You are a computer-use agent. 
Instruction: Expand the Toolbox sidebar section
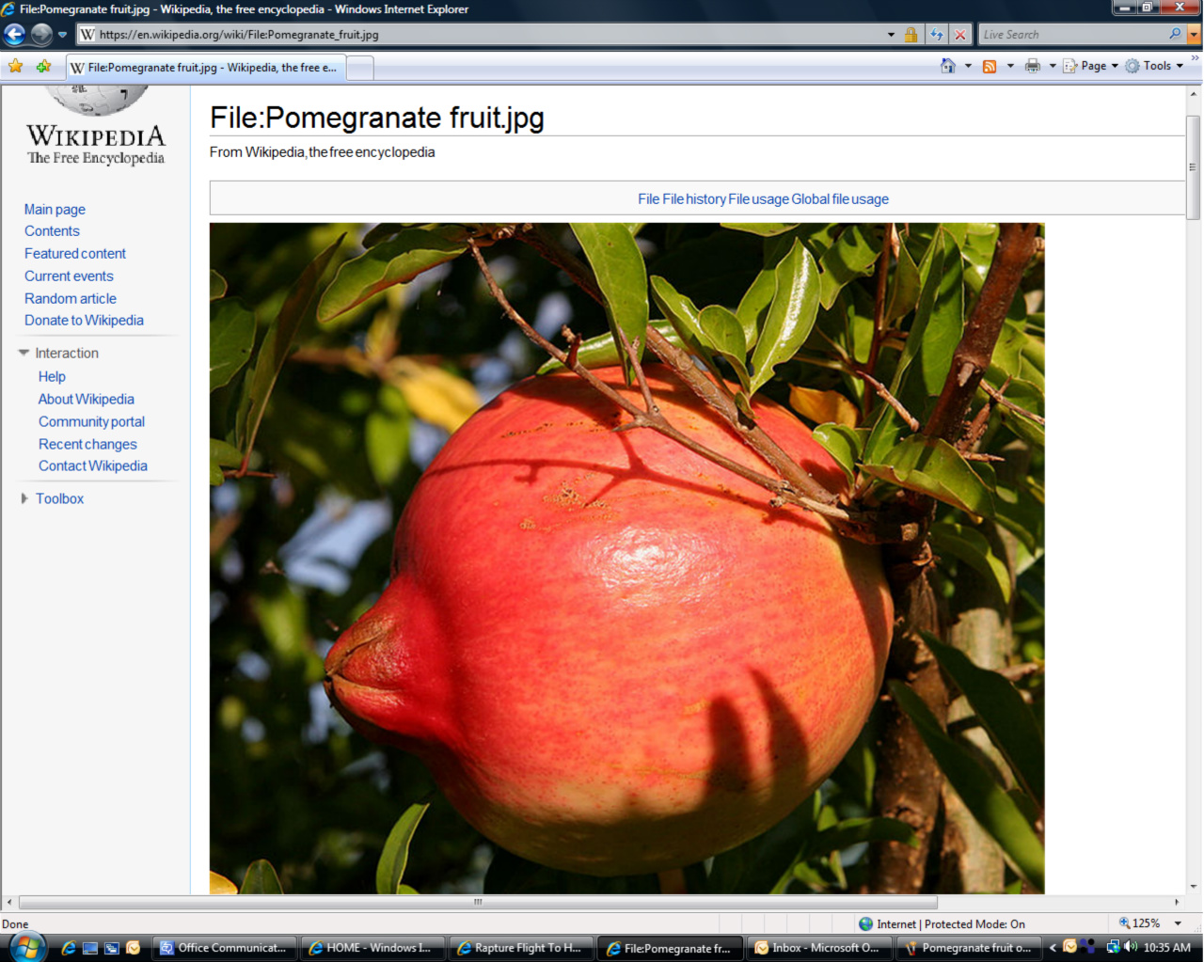click(24, 498)
